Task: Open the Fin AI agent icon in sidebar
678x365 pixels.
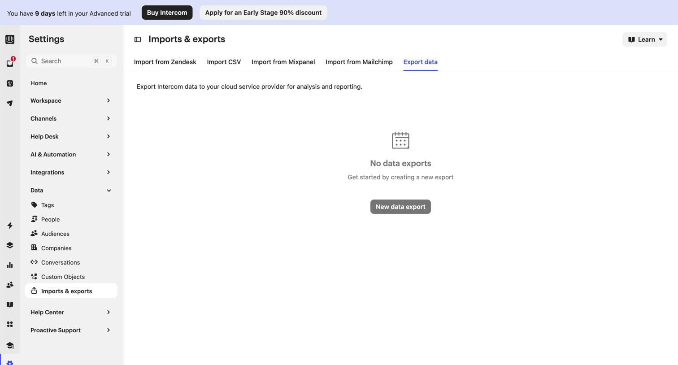Action: (10, 83)
